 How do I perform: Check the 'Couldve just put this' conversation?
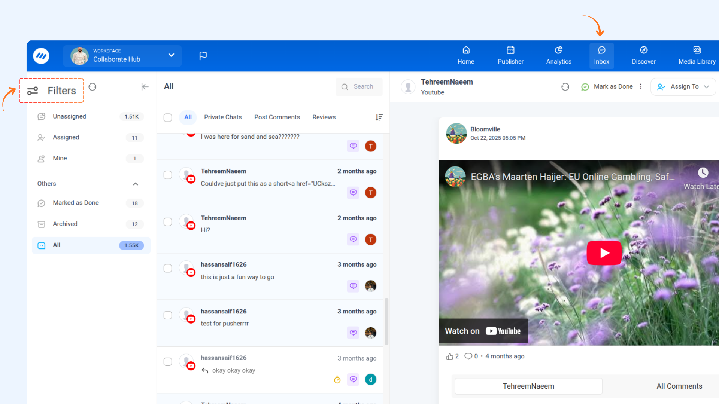(x=168, y=175)
